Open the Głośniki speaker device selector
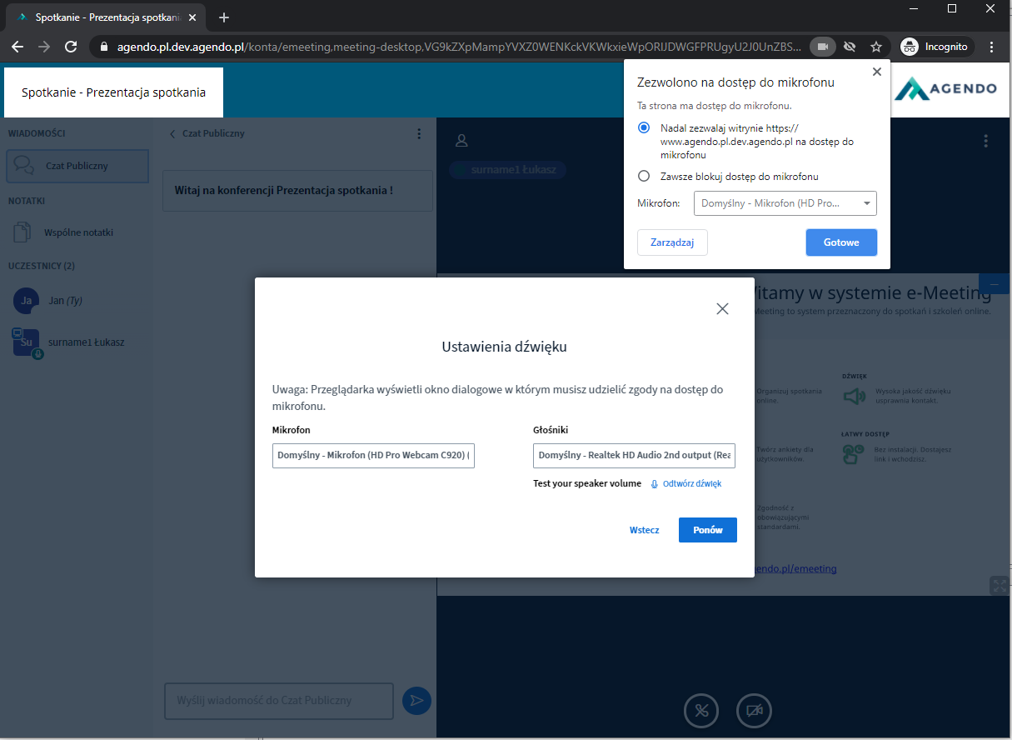Viewport: 1012px width, 740px height. coord(634,456)
